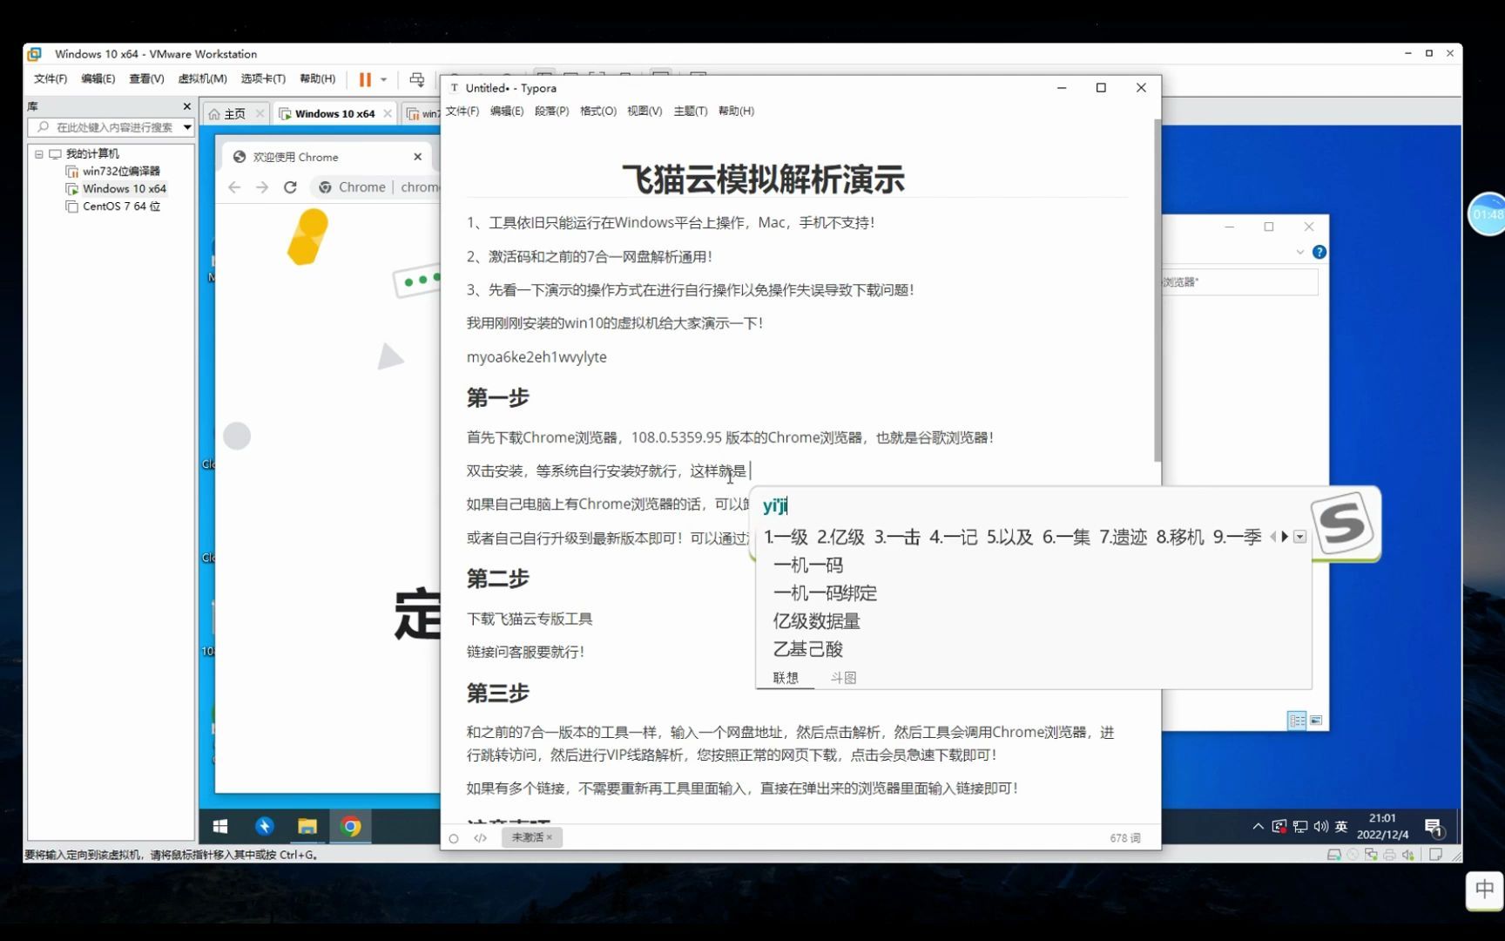Open the library search filter dropdown
Viewport: 1505px width, 941px height.
[x=187, y=127]
